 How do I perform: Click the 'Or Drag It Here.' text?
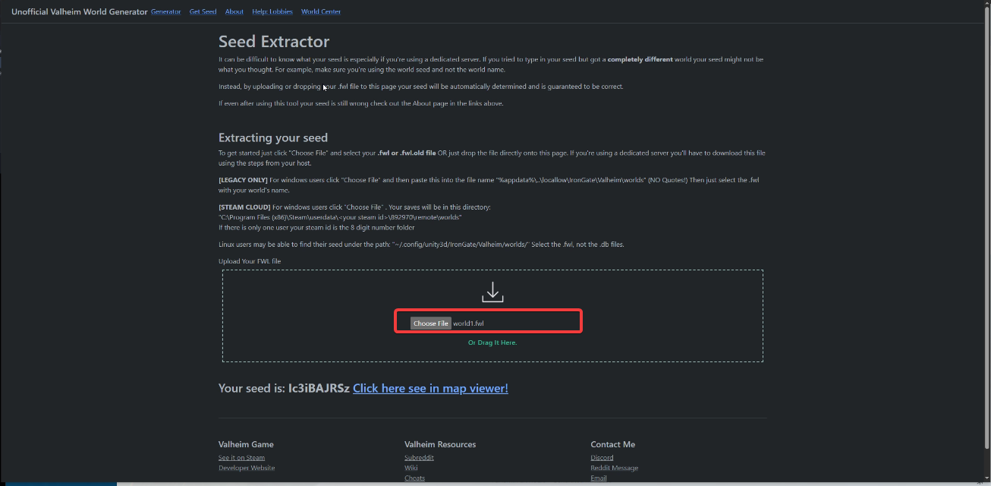tap(492, 342)
